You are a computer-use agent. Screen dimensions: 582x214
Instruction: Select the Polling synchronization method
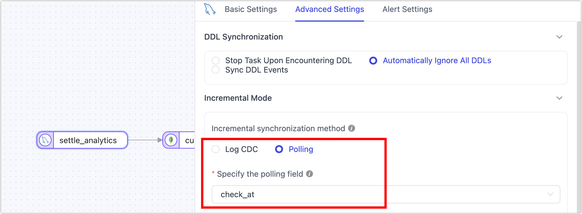click(x=279, y=149)
